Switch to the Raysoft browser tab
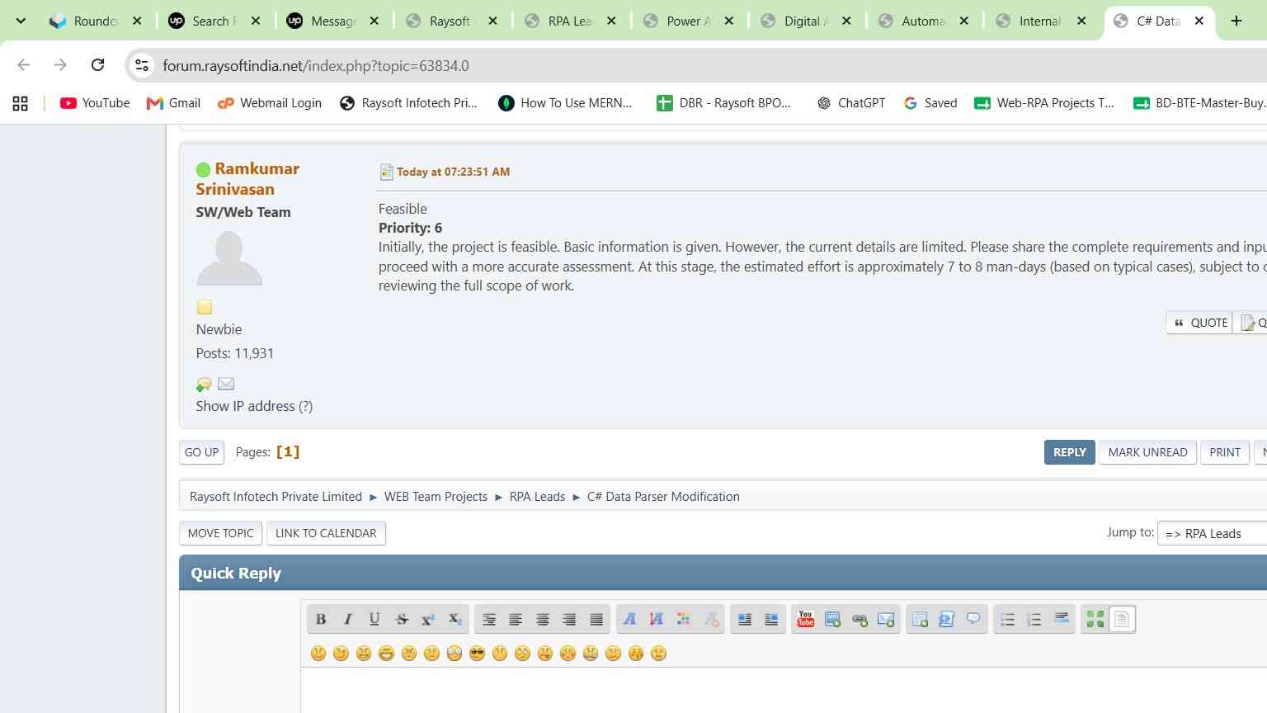1267x713 pixels. pos(452,21)
